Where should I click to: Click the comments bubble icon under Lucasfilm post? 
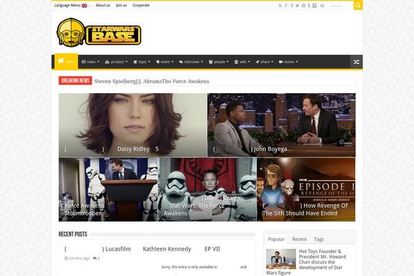tap(95, 258)
